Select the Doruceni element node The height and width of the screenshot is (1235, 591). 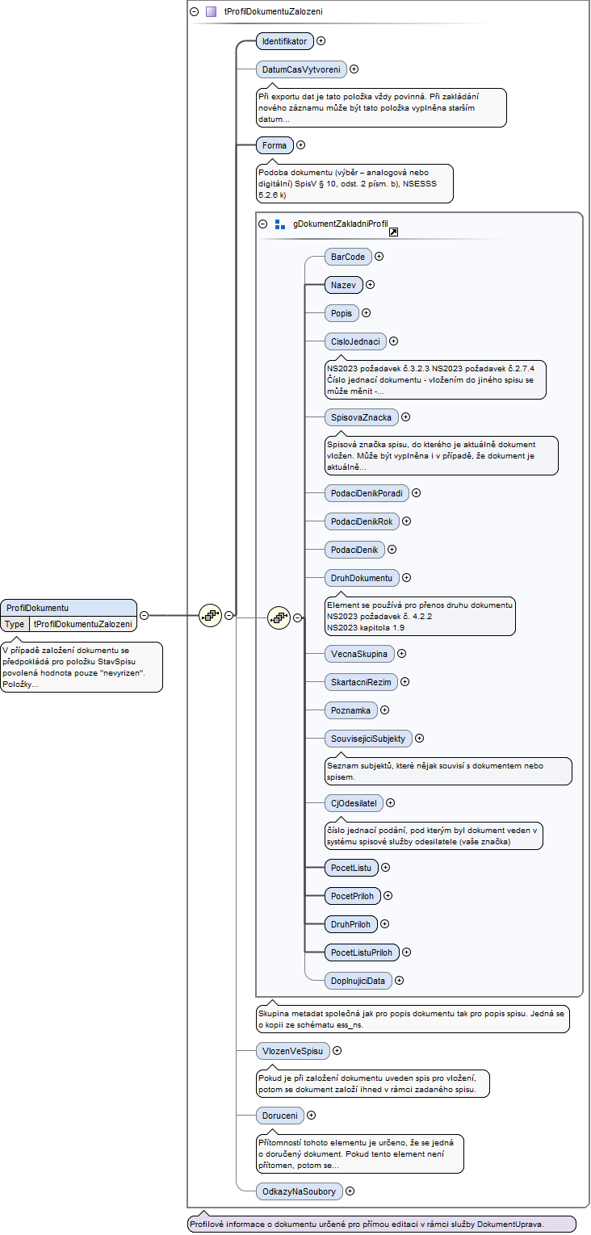(279, 1116)
